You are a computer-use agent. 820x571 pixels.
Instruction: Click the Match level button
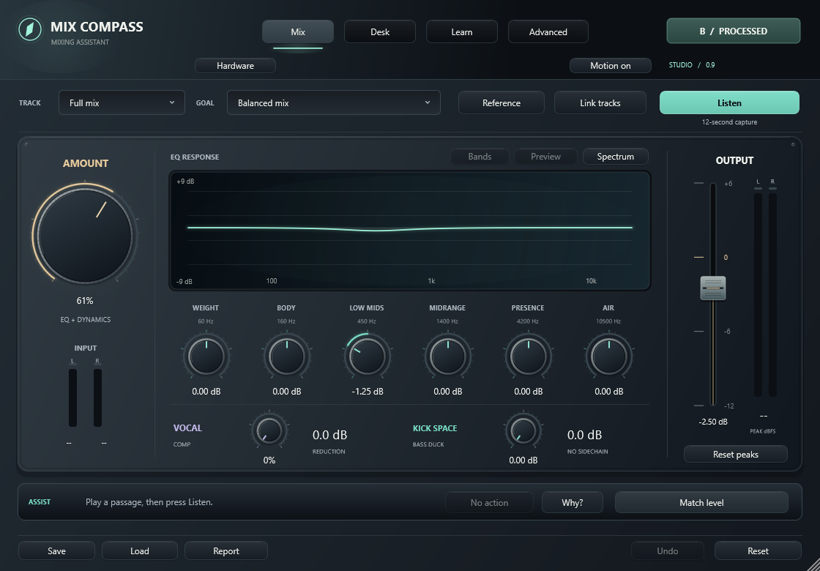point(701,502)
